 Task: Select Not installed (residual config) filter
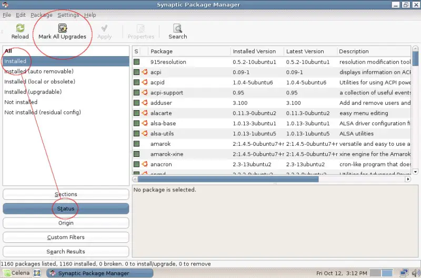[66, 112]
